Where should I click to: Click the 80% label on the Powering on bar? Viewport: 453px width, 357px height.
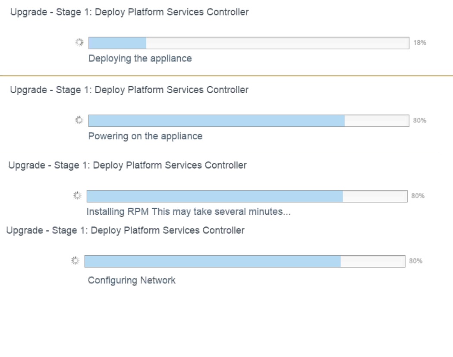point(420,121)
